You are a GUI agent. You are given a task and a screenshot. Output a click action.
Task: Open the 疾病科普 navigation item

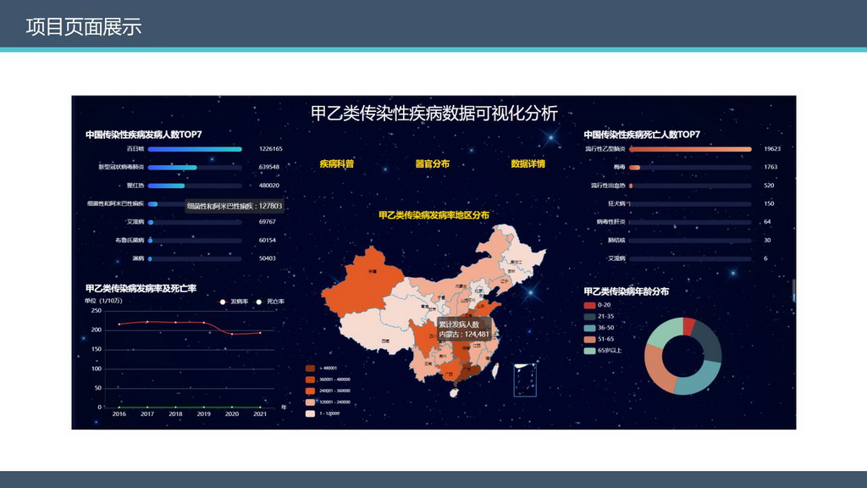(x=334, y=162)
